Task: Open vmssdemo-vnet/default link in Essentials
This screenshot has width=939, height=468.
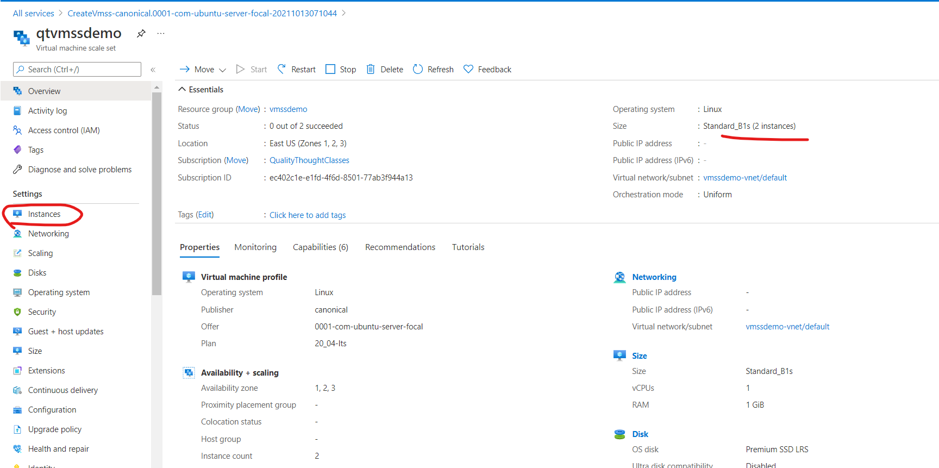Action: point(745,178)
